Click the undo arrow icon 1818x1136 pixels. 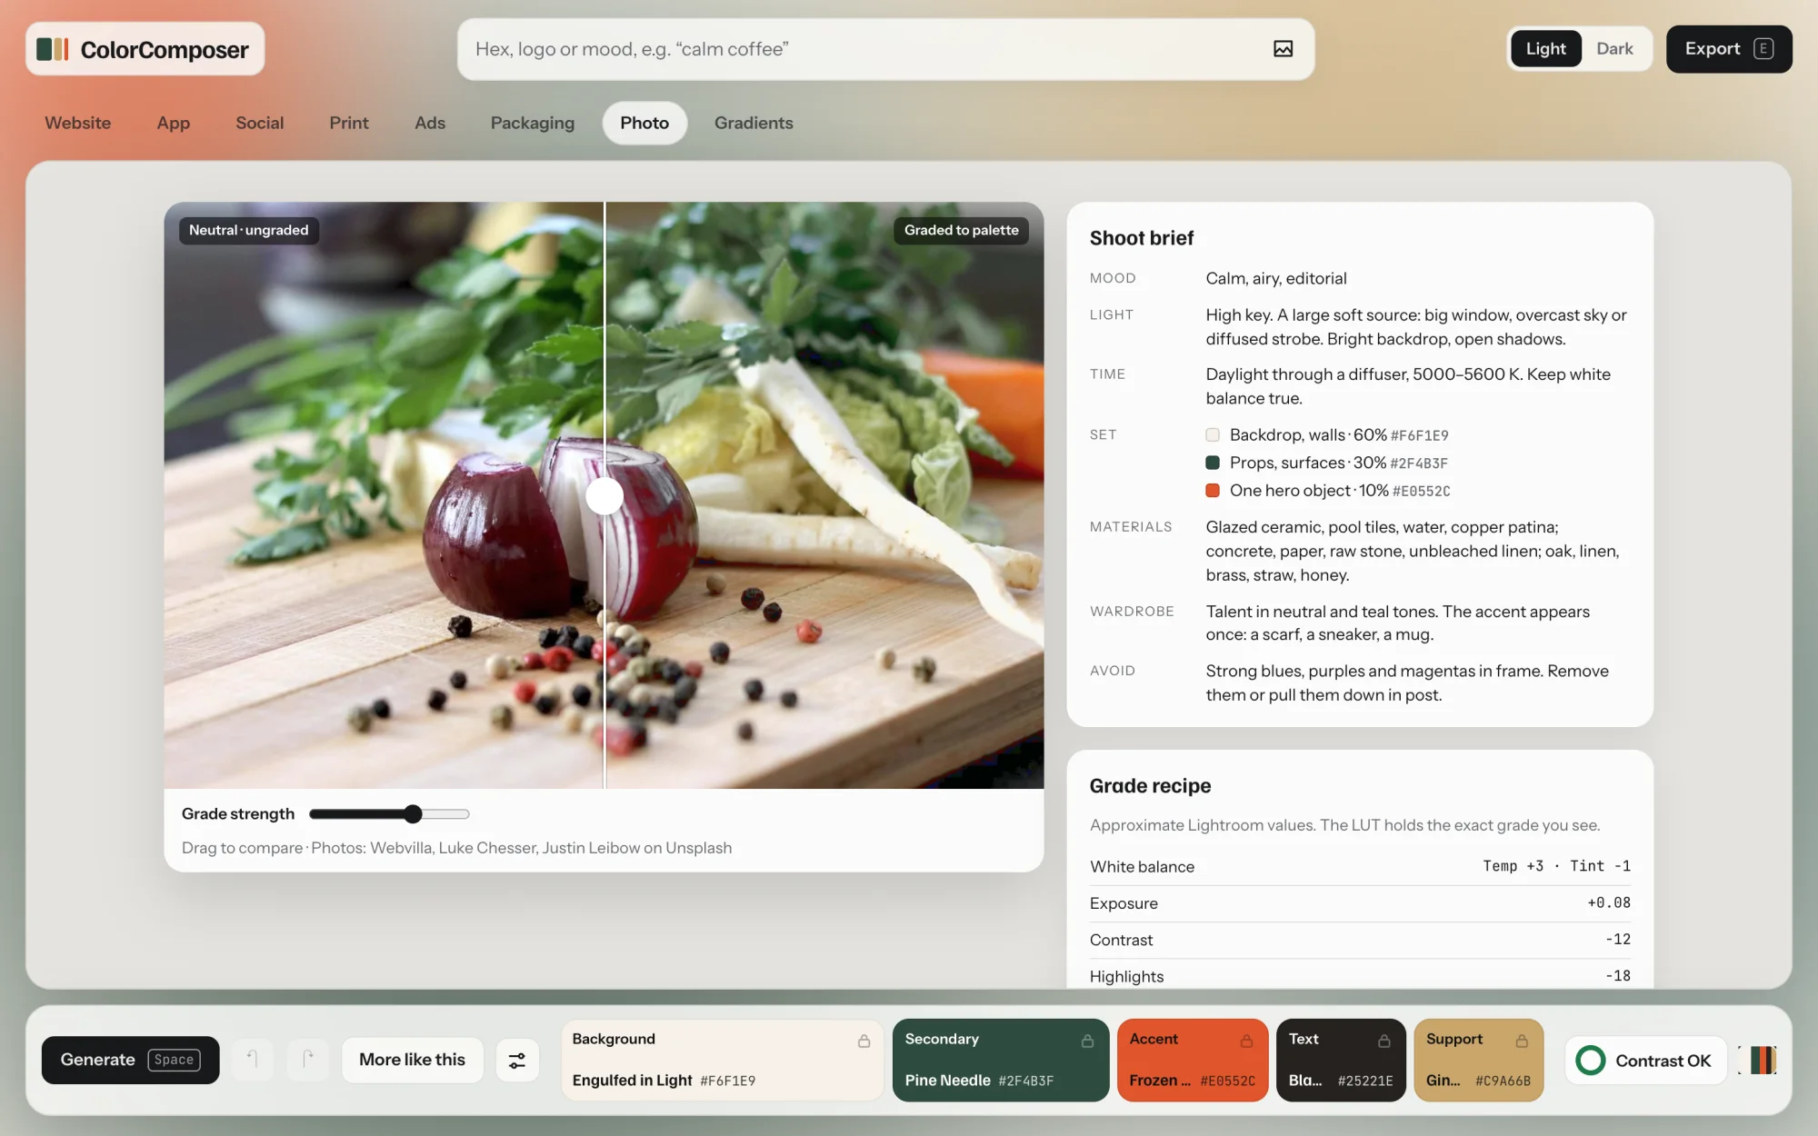pyautogui.click(x=252, y=1060)
